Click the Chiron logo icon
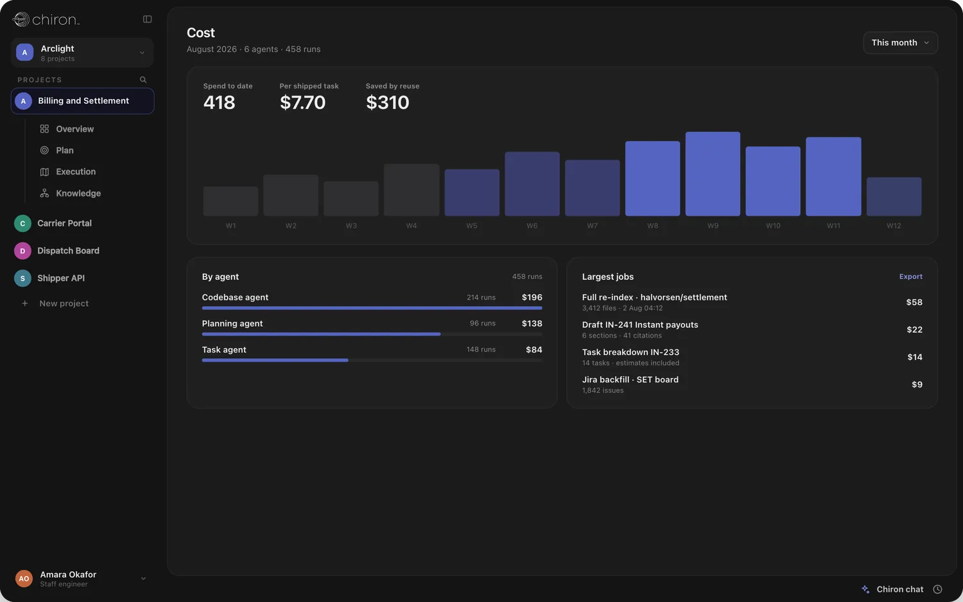 point(21,19)
